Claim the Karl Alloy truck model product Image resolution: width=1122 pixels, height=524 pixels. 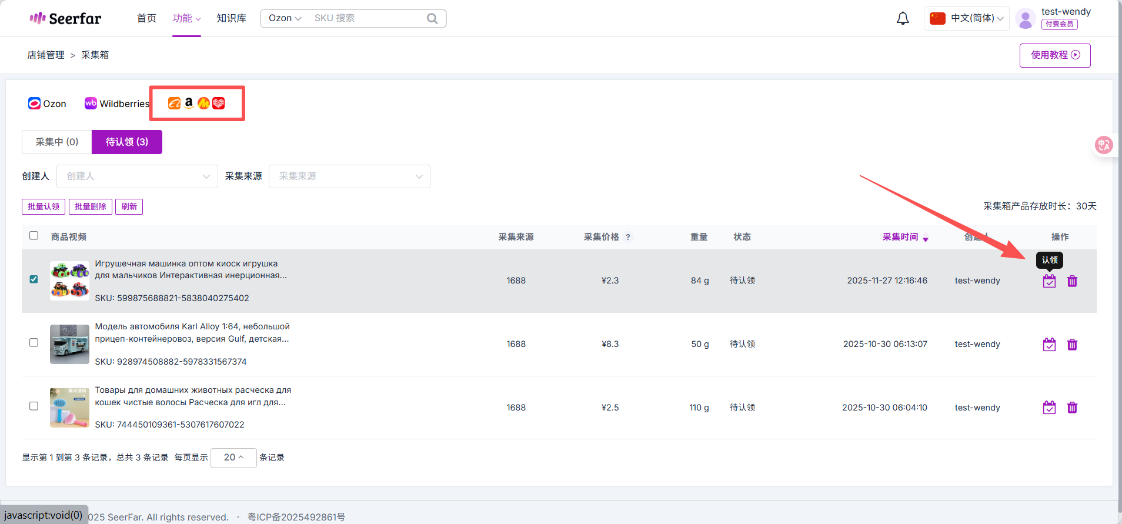1049,345
